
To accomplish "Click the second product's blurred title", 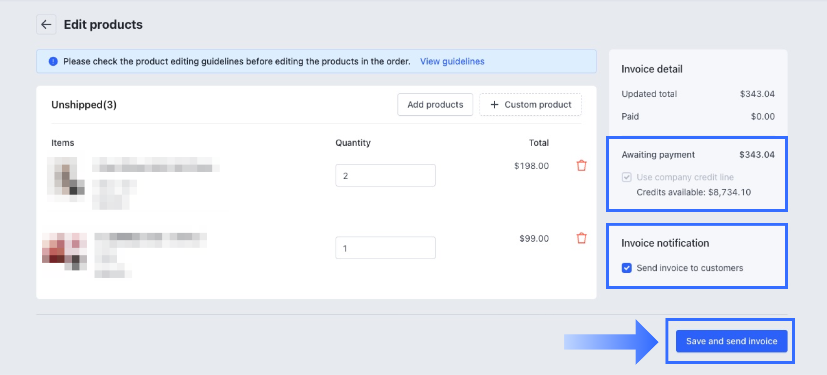I will click(151, 237).
